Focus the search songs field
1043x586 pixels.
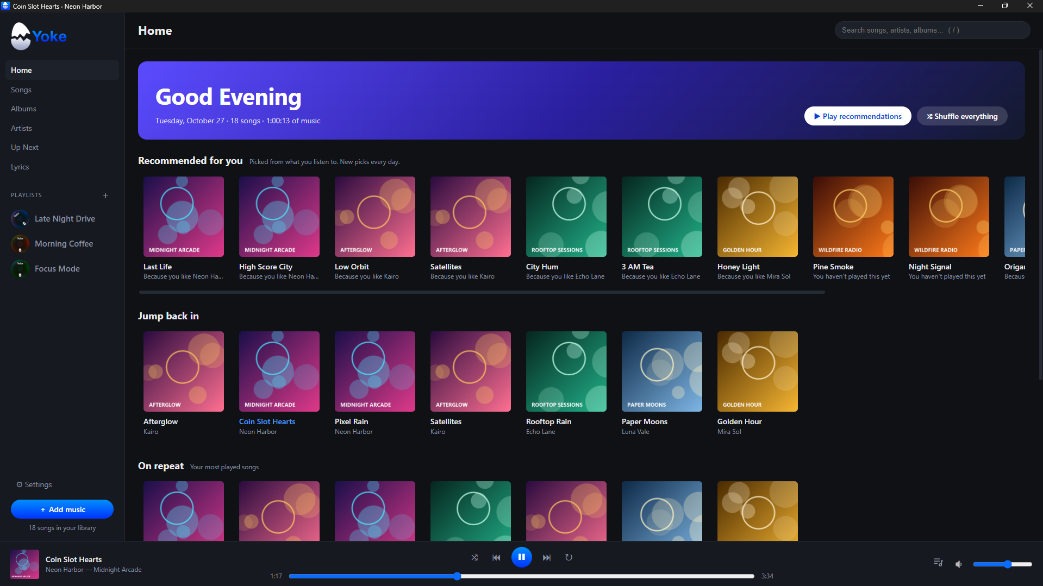932,30
